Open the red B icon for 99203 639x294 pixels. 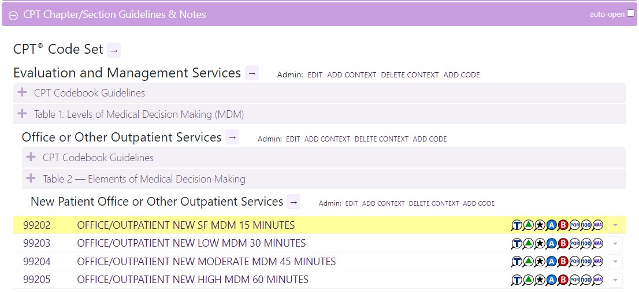point(563,243)
